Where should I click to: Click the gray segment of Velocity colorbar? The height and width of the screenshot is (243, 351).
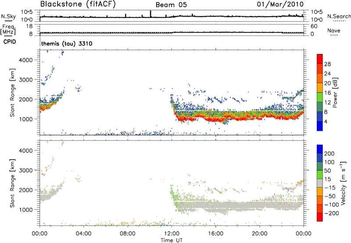tap(320, 183)
